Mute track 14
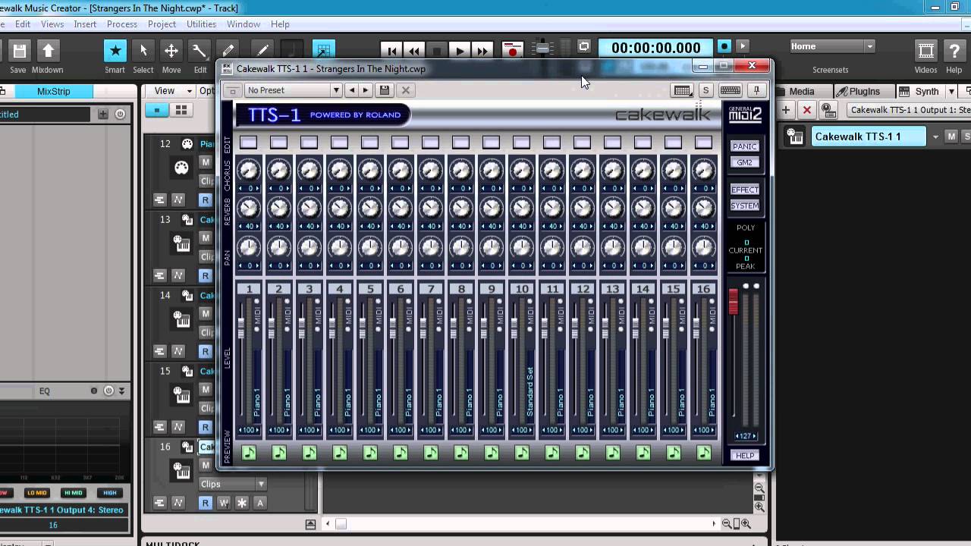This screenshot has height=546, width=971. 205,314
